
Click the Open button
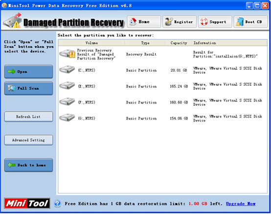point(28,72)
